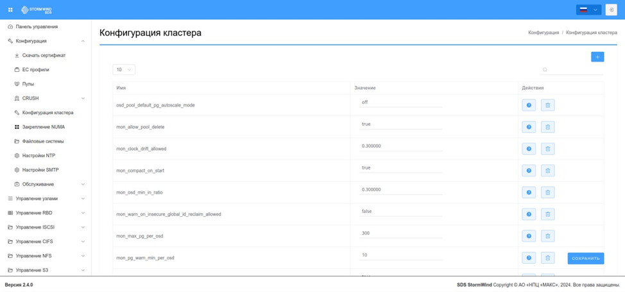Screen dimensions: 625x292
Task: Expand the Обслуживание submenu
Action: [83, 184]
